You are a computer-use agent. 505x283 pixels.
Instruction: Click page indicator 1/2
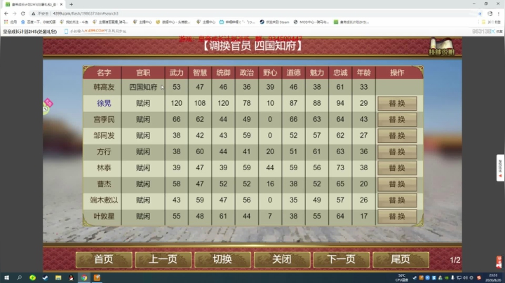pos(454,260)
